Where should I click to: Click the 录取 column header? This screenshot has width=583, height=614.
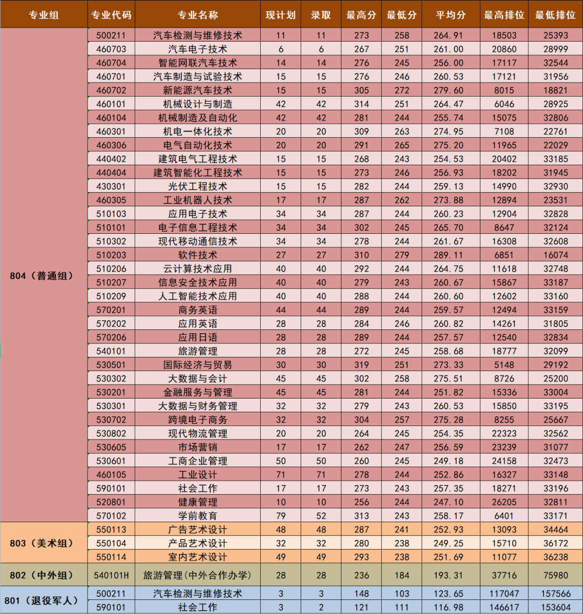click(321, 15)
